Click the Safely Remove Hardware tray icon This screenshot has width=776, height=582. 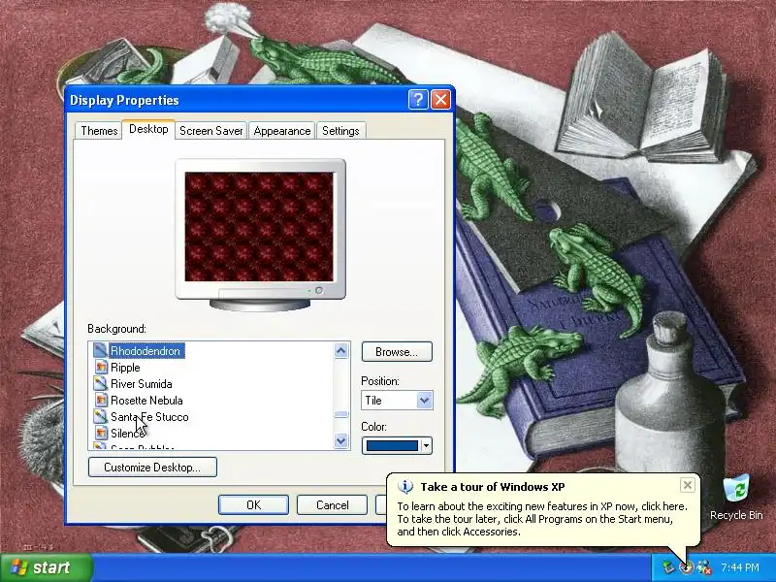pyautogui.click(x=669, y=567)
